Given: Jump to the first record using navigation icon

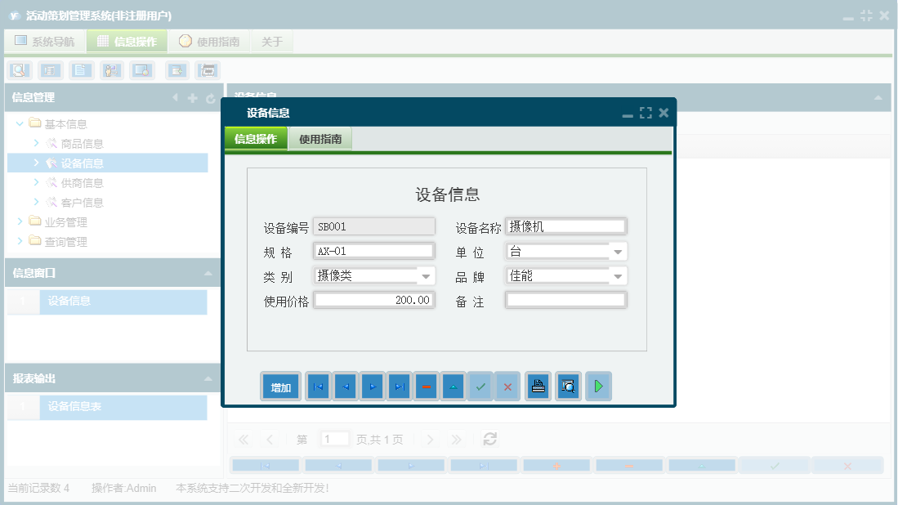Looking at the screenshot, I should pyautogui.click(x=317, y=386).
